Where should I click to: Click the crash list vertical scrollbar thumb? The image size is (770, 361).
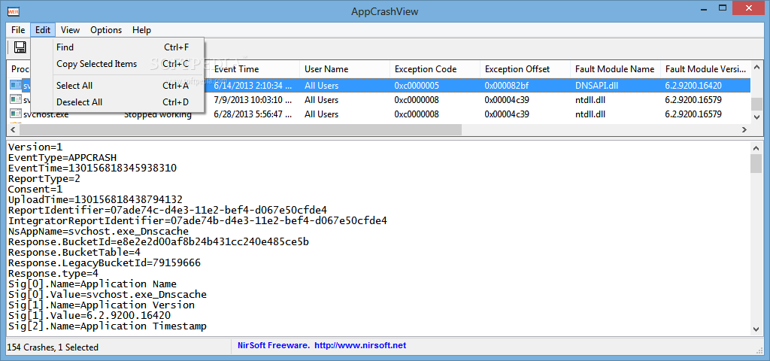tap(756, 104)
